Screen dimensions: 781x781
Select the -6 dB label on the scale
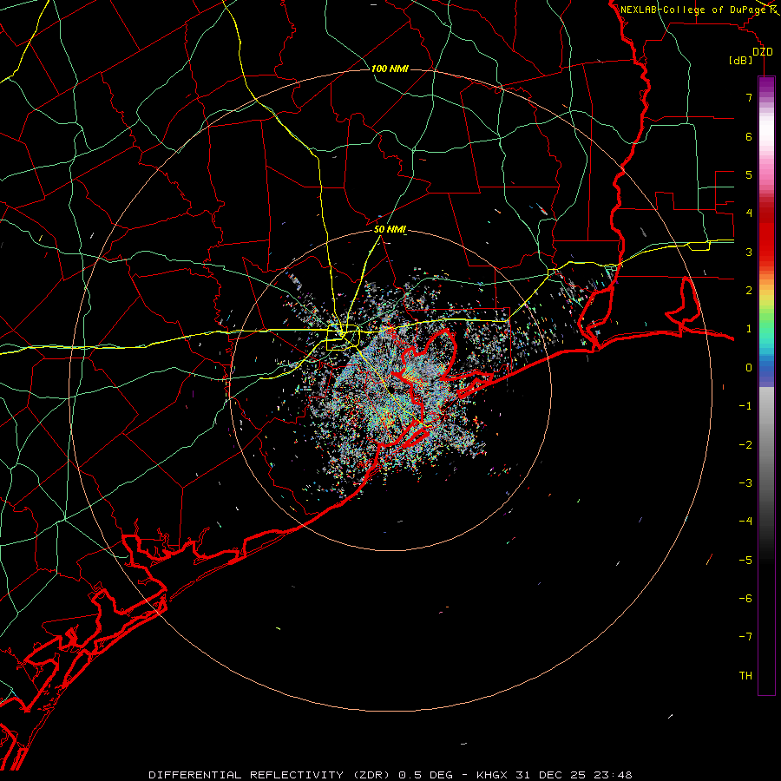click(x=745, y=599)
